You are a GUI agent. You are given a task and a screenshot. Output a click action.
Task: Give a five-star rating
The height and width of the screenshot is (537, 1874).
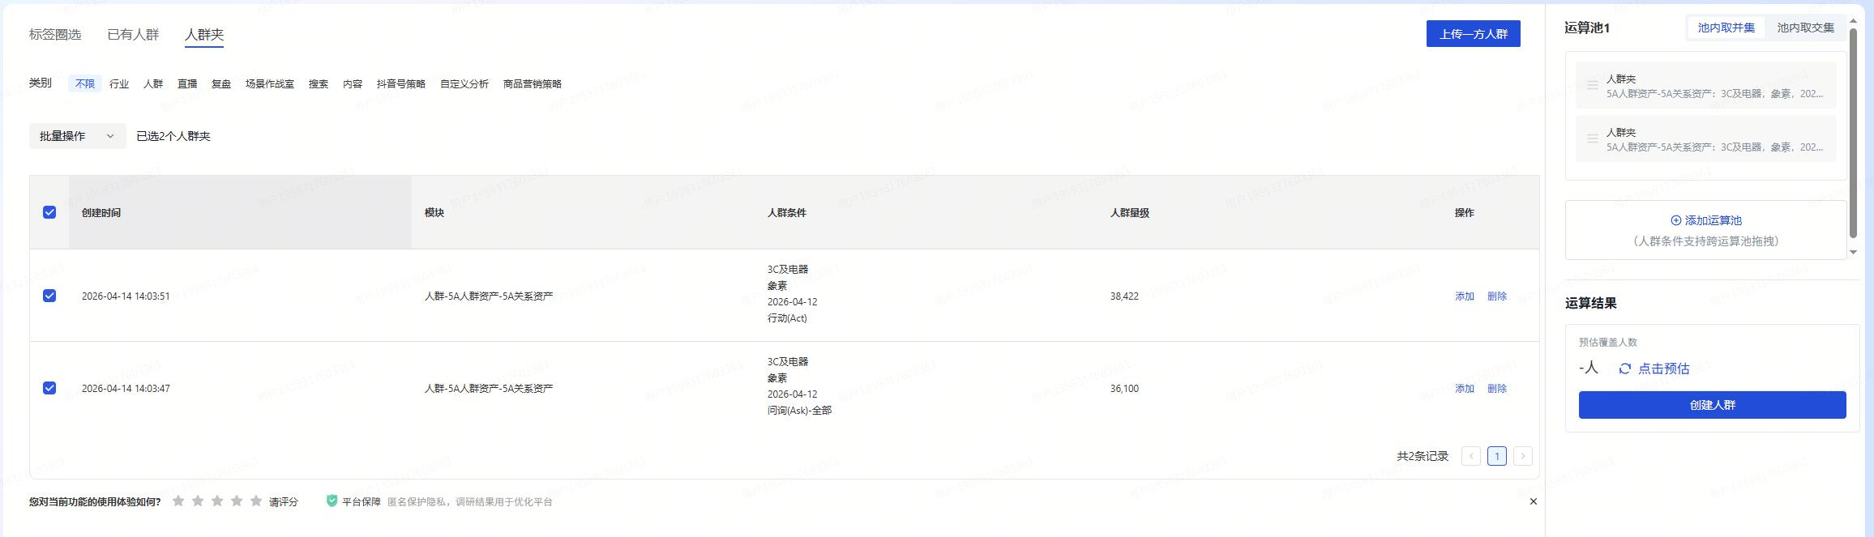(256, 501)
